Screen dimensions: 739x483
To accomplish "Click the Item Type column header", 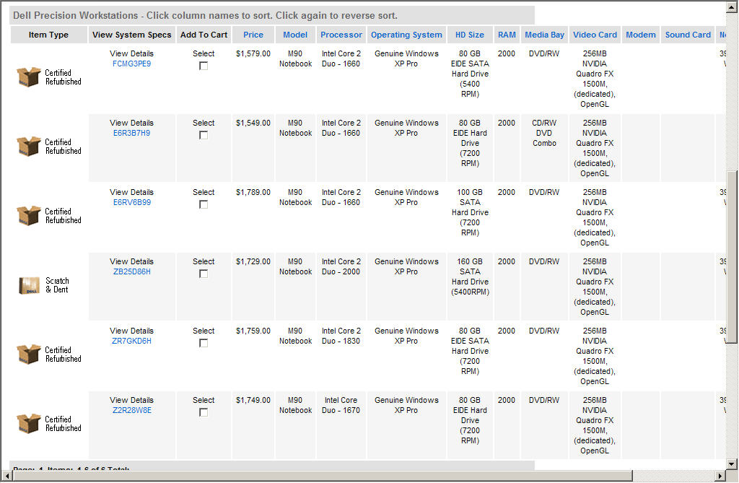I will click(48, 35).
